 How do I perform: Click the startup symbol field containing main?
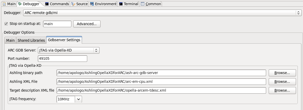pos(57,24)
